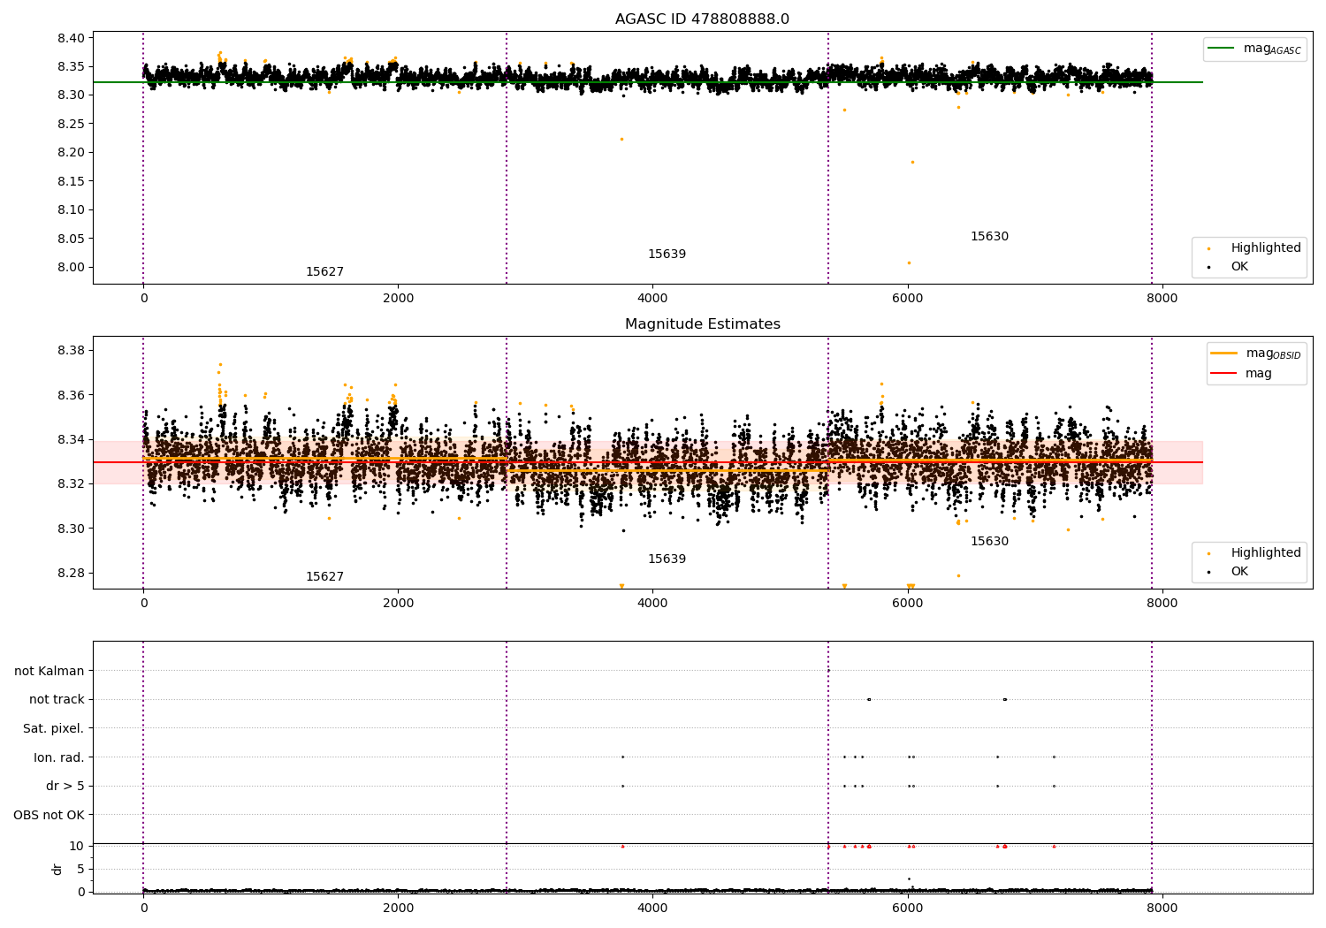Viewport: 1326px width, 928px height.
Task: Click the 8.32 tick on Magnitude Estimates plot
Action: pos(71,484)
